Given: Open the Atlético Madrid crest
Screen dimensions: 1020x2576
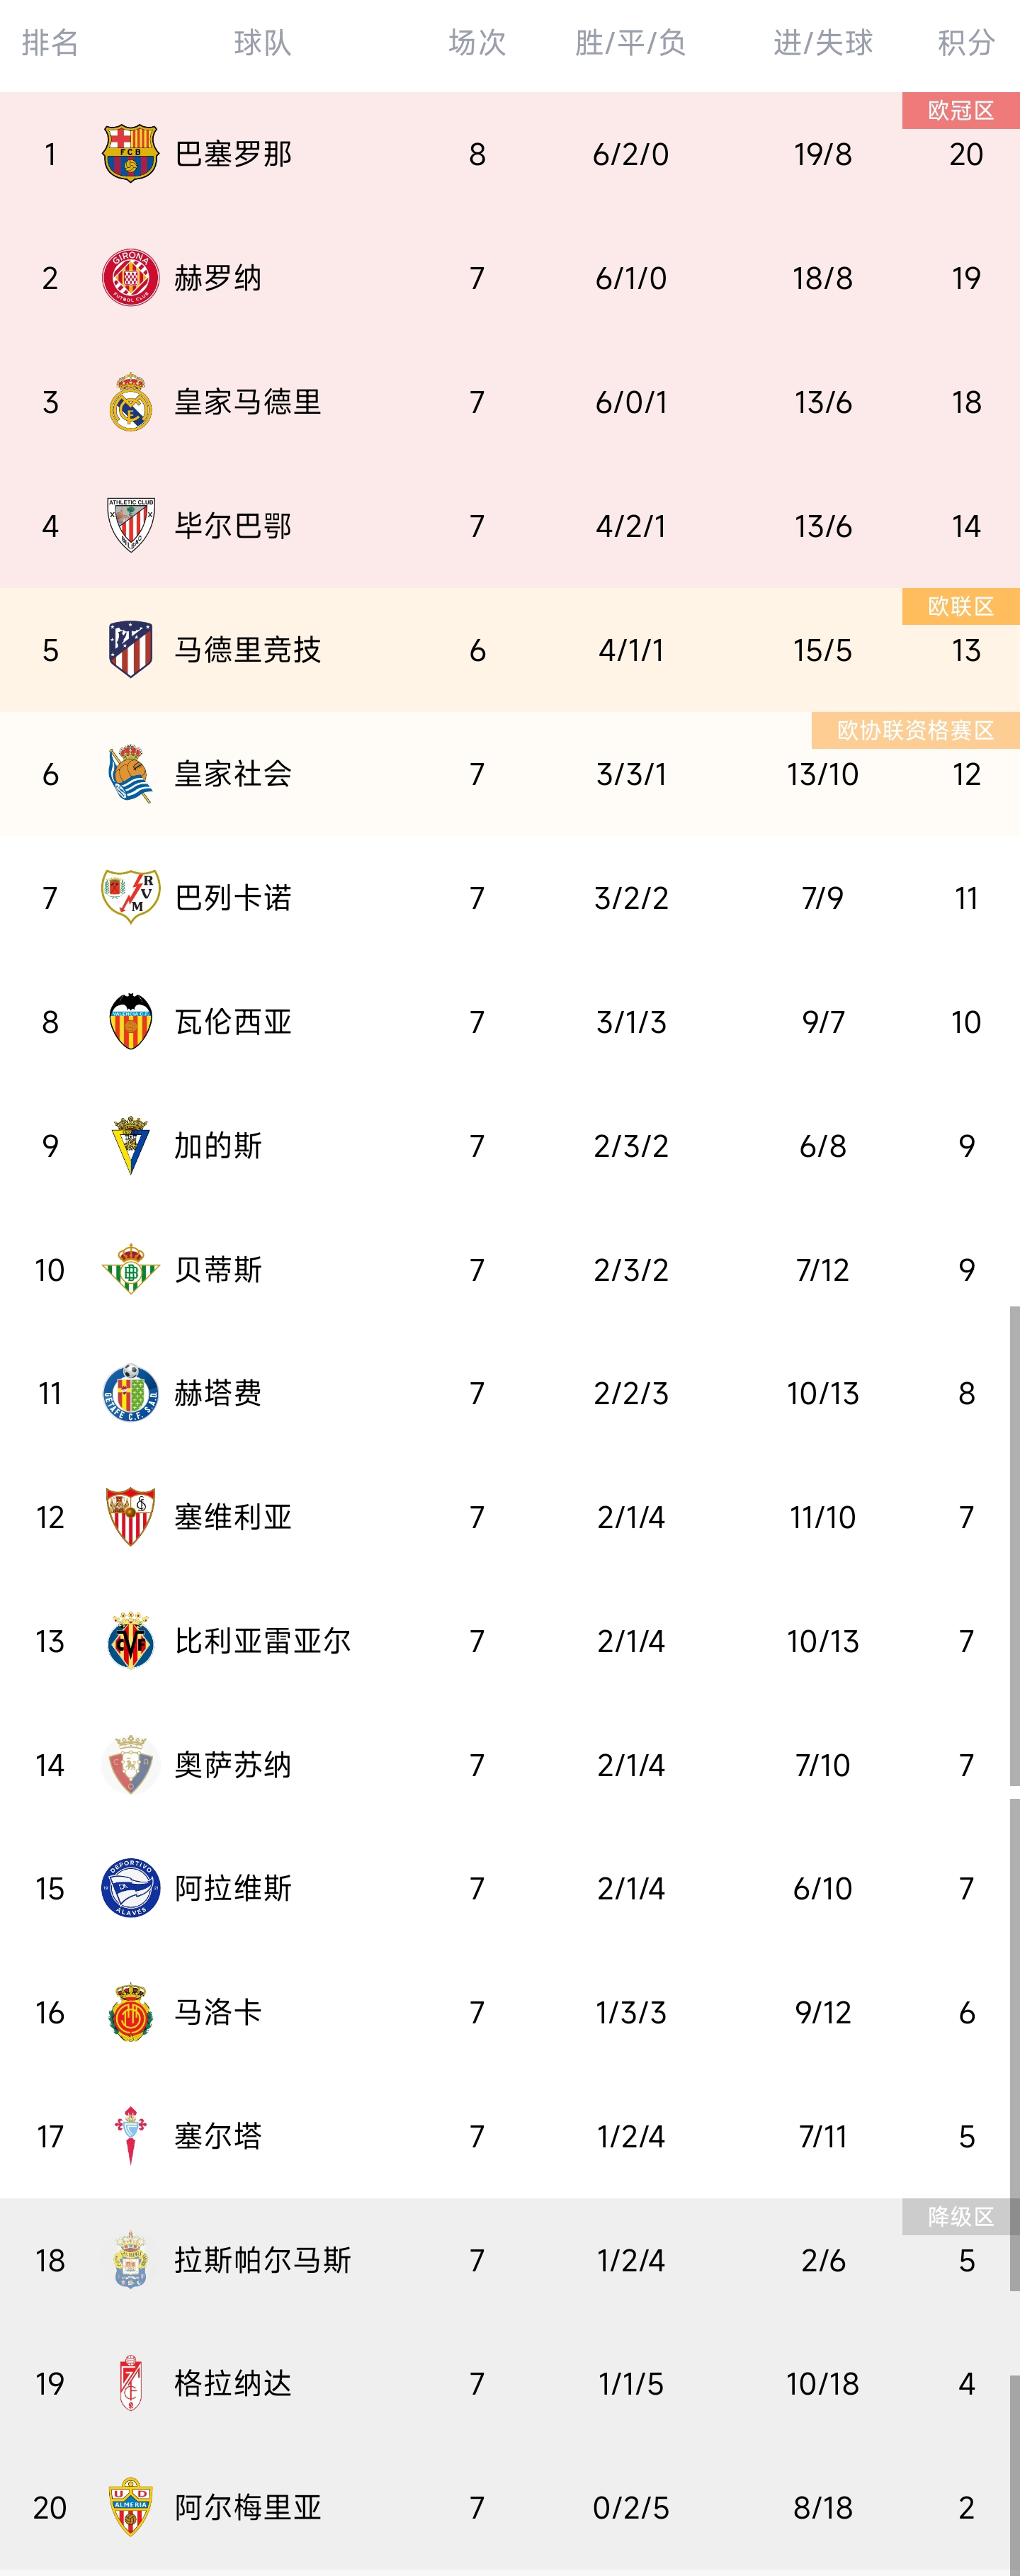Looking at the screenshot, I should 130,650.
